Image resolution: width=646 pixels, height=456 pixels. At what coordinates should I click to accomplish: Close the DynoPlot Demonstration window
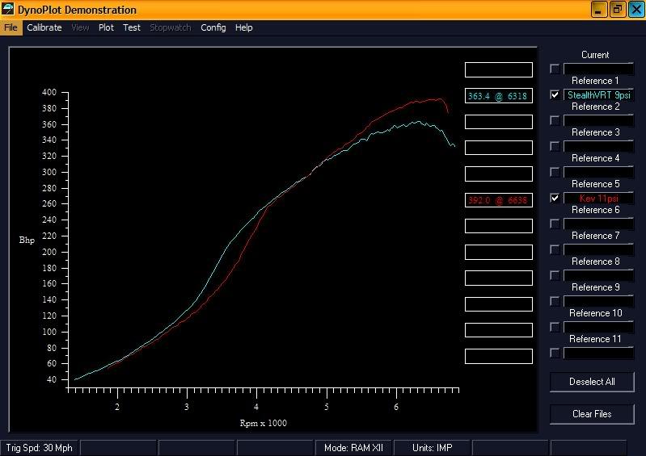coord(636,10)
